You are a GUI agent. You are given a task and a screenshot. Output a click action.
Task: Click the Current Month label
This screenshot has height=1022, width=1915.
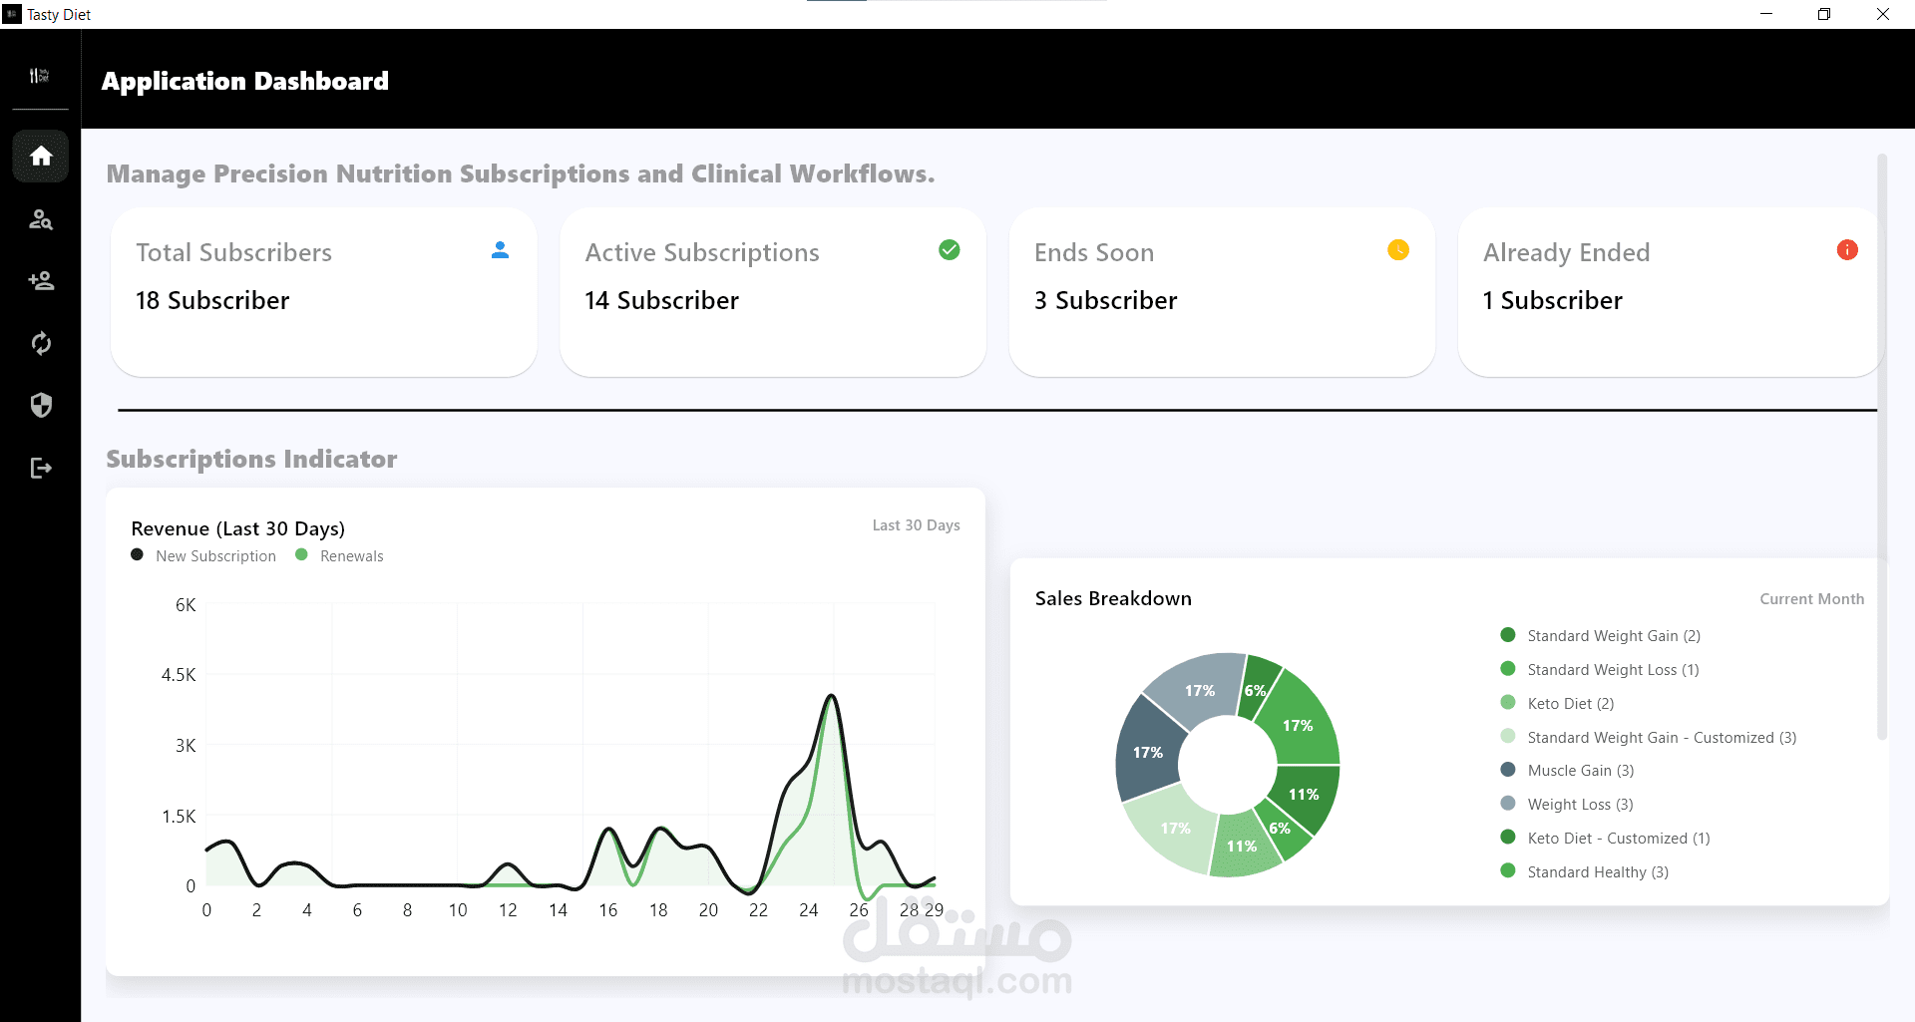[x=1811, y=599]
